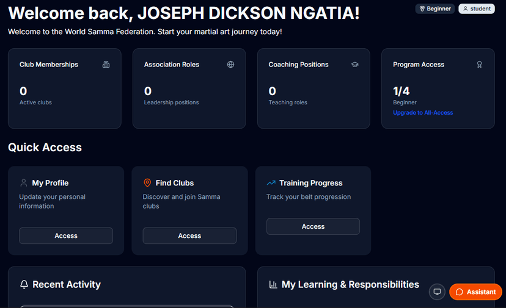Click the student role badge
Viewport: 506px width, 308px height.
pos(477,9)
